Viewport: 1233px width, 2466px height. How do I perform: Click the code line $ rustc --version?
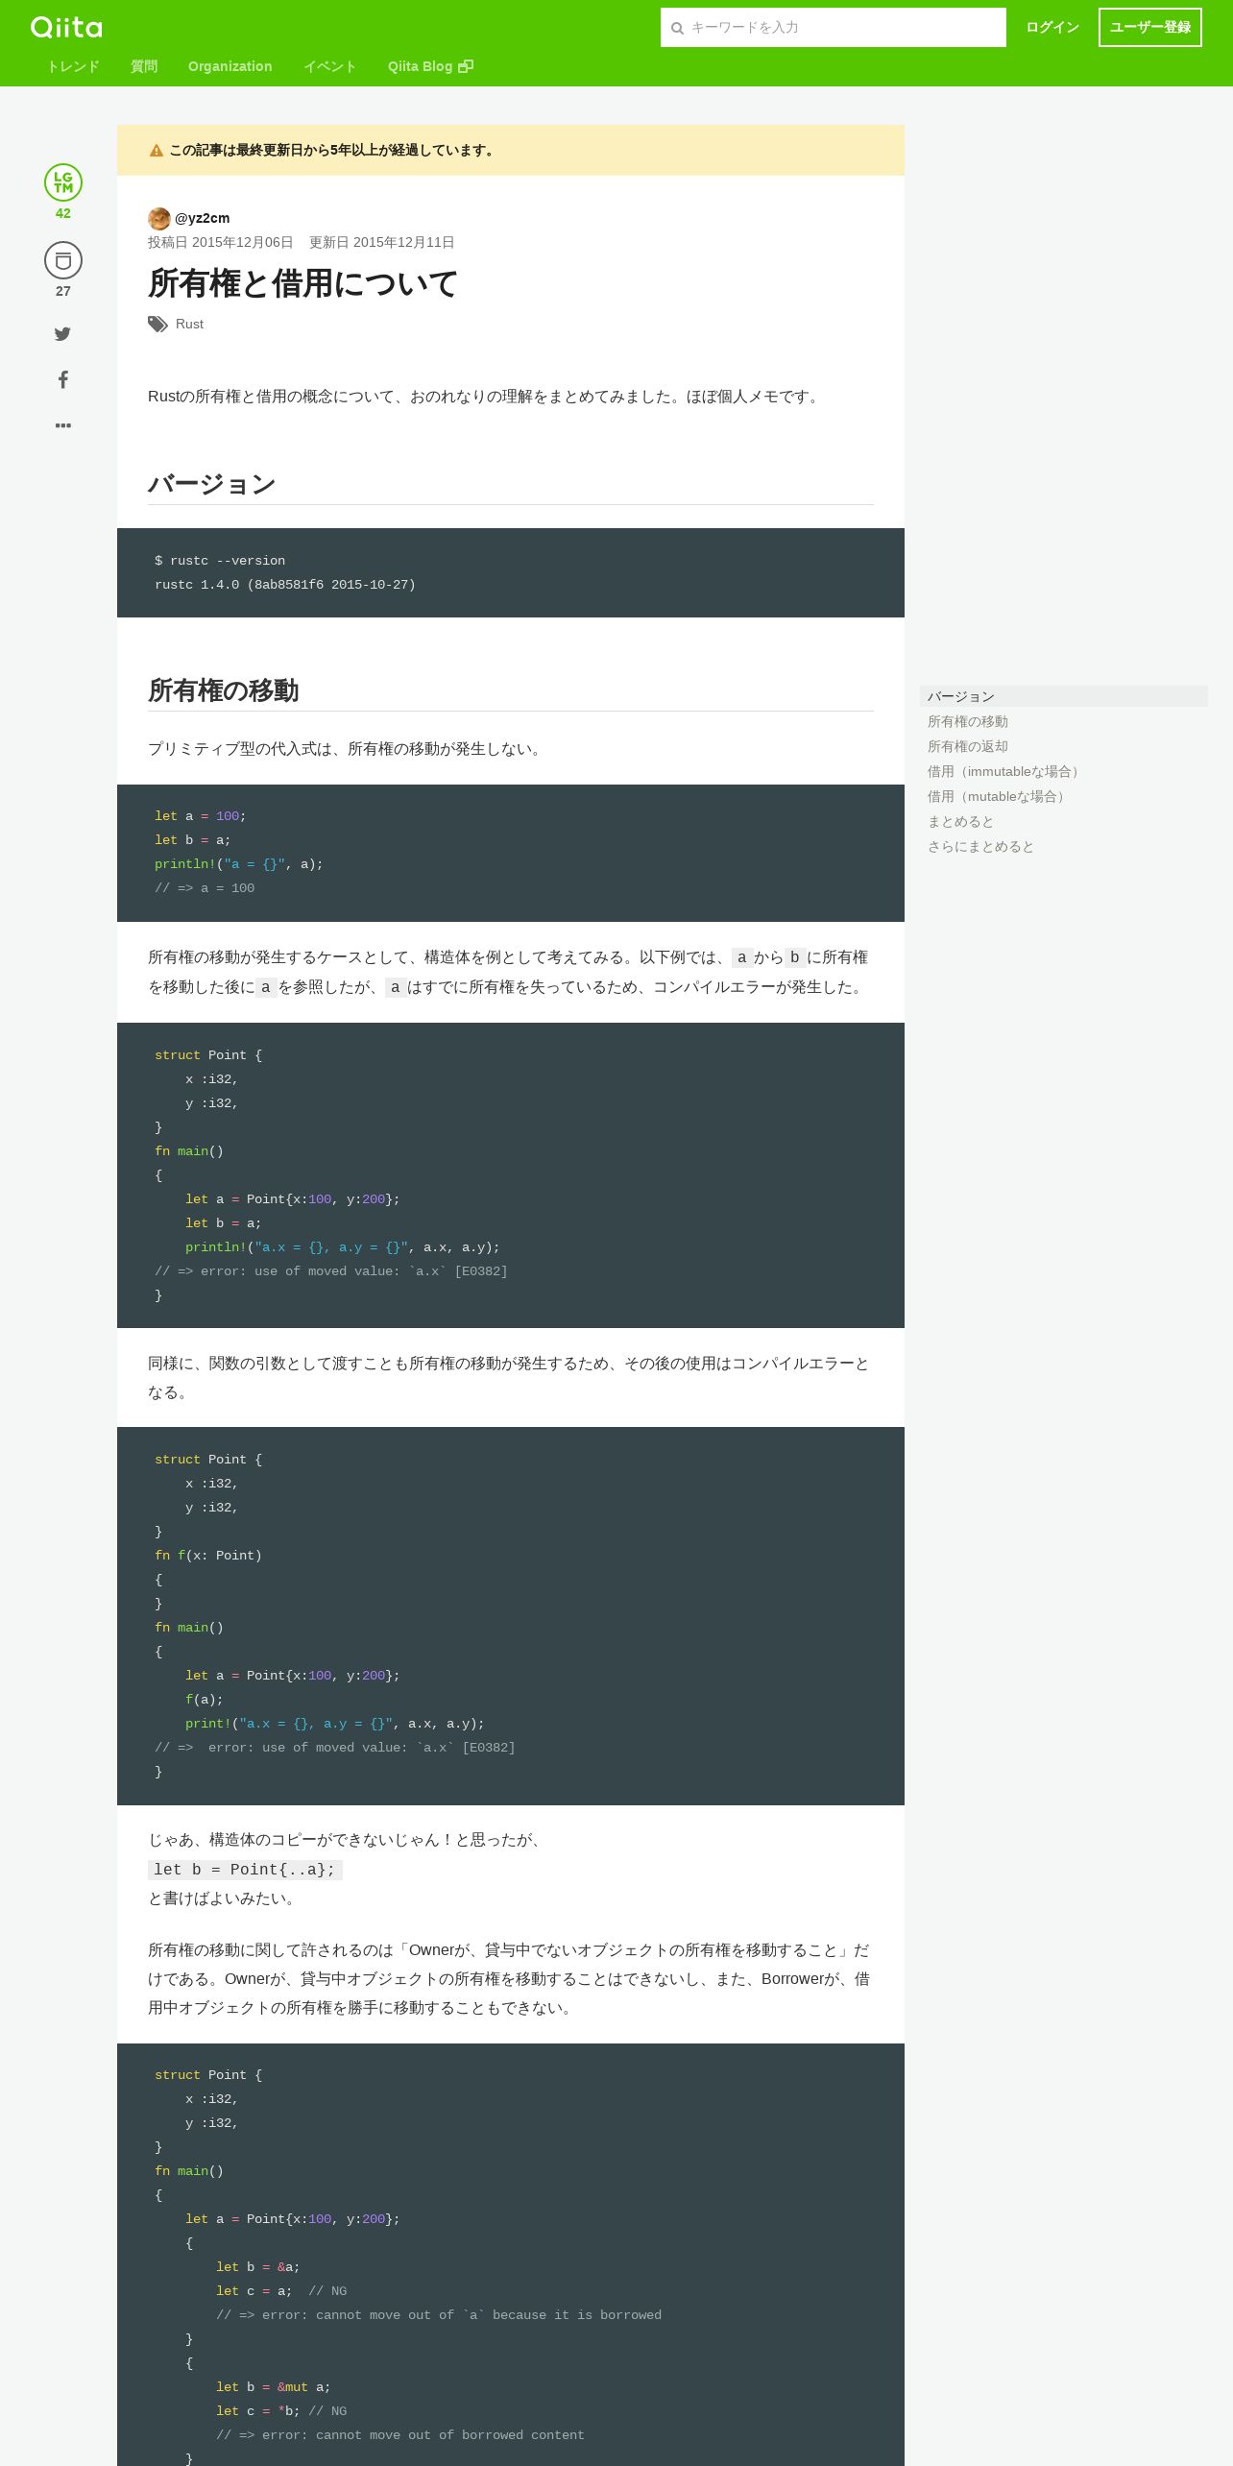pos(220,561)
